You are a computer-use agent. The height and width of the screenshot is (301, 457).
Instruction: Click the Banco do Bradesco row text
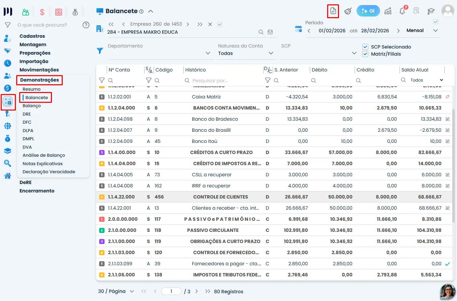tap(215, 119)
